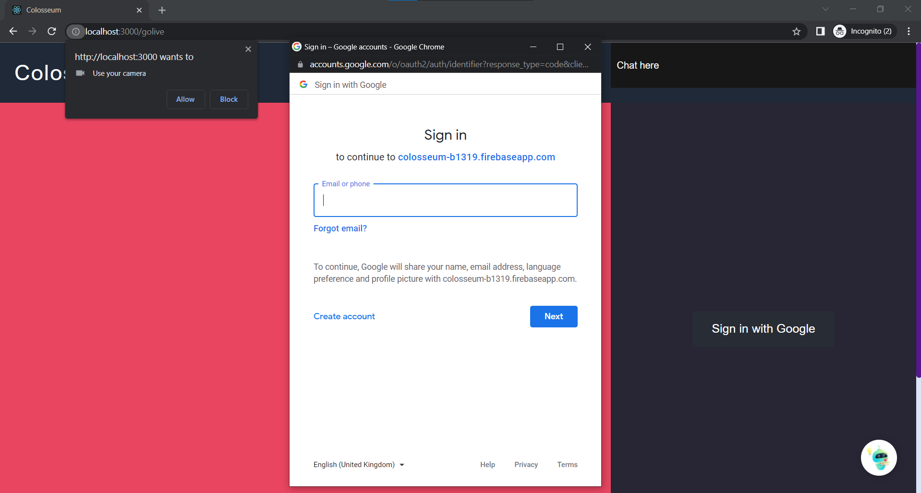
Task: Click the lock icon in Google popup address bar
Action: tap(301, 64)
